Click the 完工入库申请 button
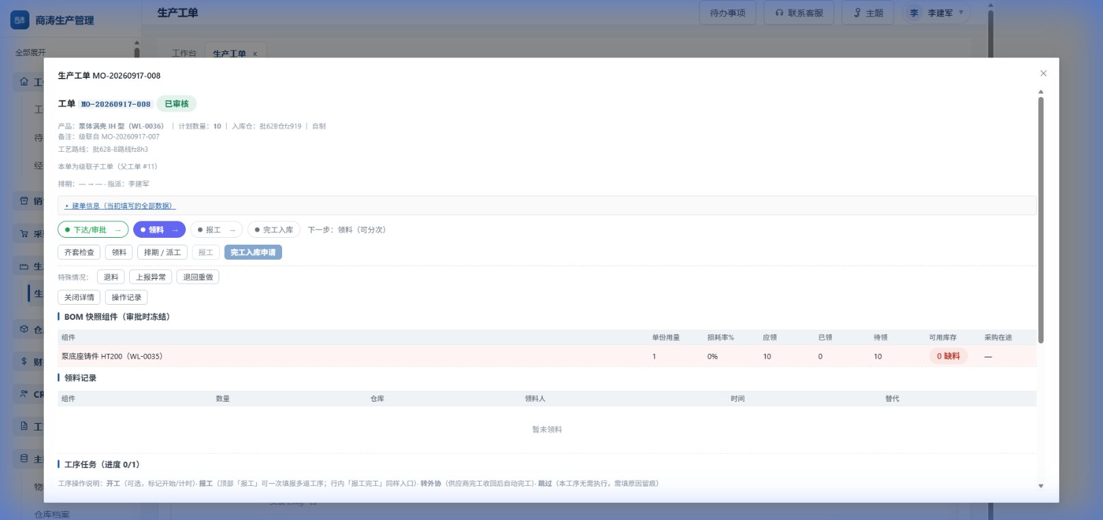Viewport: 1103px width, 520px height. click(x=253, y=252)
